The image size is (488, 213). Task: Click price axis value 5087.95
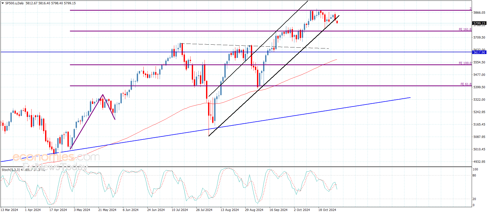[479, 137]
